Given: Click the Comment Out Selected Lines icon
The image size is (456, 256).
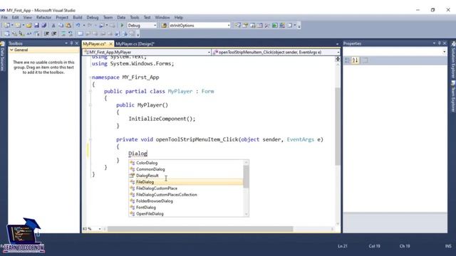Looking at the screenshot, I should pos(63,34).
